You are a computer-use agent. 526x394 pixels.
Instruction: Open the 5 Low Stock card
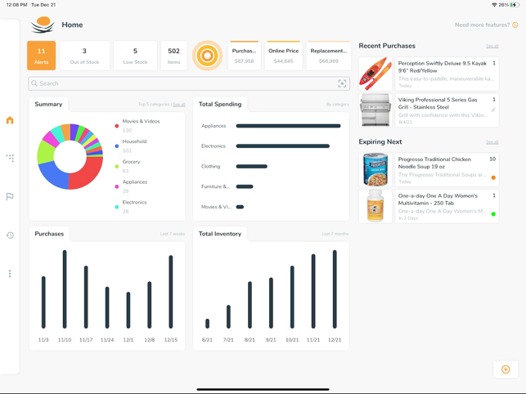[135, 56]
